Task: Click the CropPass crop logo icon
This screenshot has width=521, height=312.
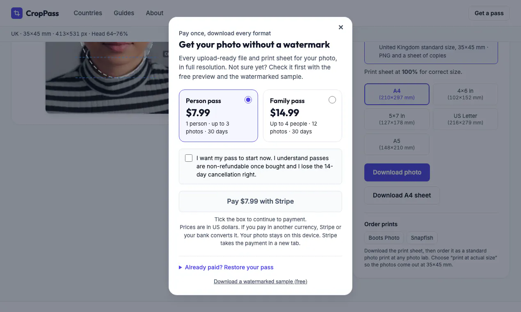Action: coord(17,13)
